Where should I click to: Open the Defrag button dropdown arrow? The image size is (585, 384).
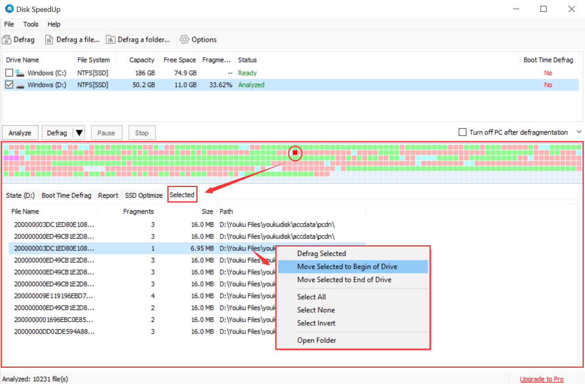79,132
